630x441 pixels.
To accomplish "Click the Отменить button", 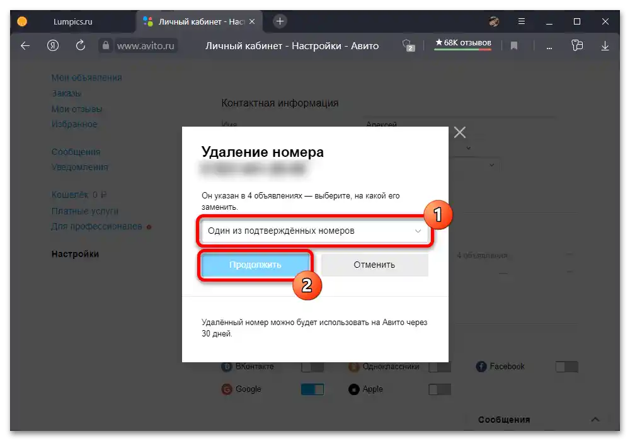I will pyautogui.click(x=374, y=265).
